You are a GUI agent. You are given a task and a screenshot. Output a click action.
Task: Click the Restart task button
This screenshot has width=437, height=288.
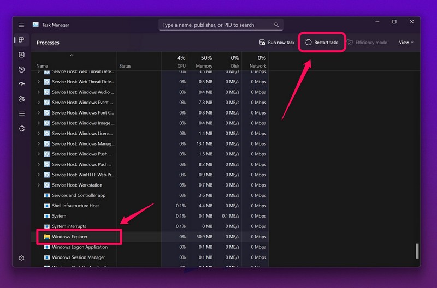pos(322,43)
